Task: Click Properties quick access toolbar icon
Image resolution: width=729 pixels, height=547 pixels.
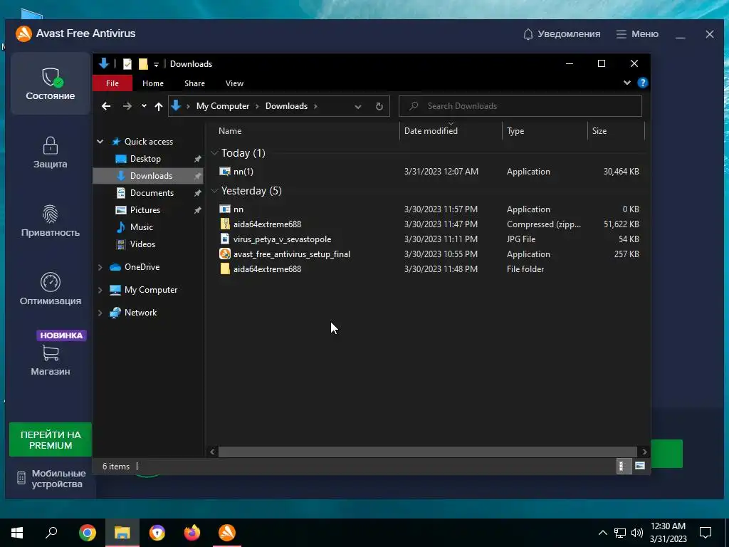Action: point(127,63)
